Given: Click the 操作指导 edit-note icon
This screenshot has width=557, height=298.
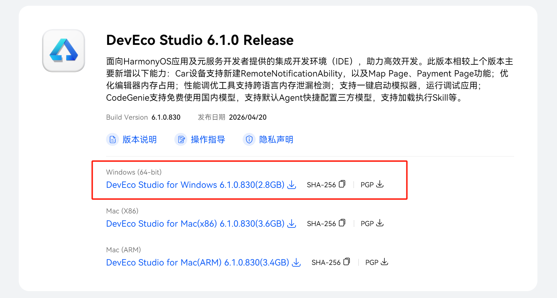Looking at the screenshot, I should pyautogui.click(x=181, y=140).
